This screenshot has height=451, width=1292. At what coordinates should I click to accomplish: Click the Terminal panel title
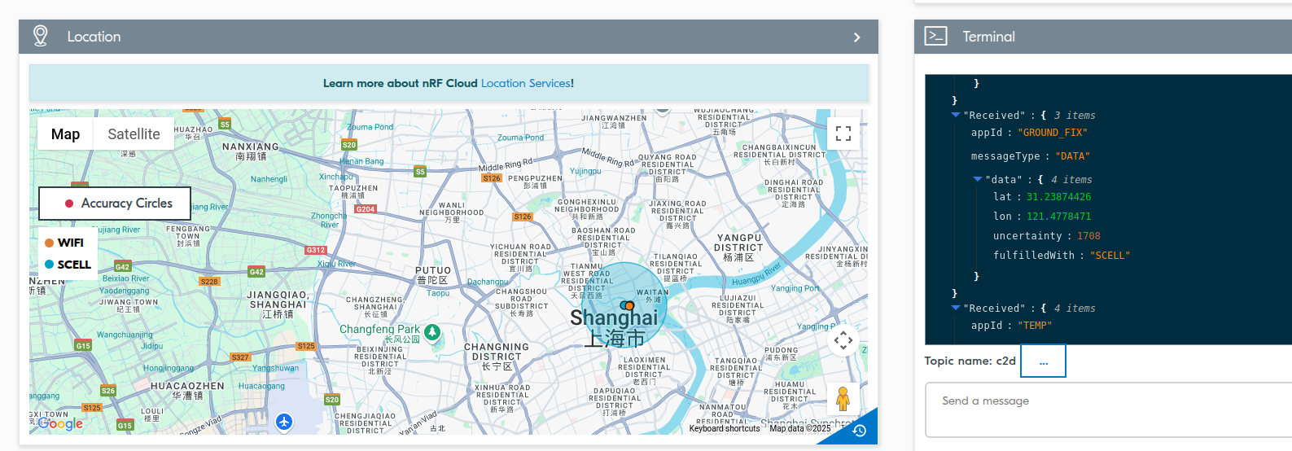(988, 37)
